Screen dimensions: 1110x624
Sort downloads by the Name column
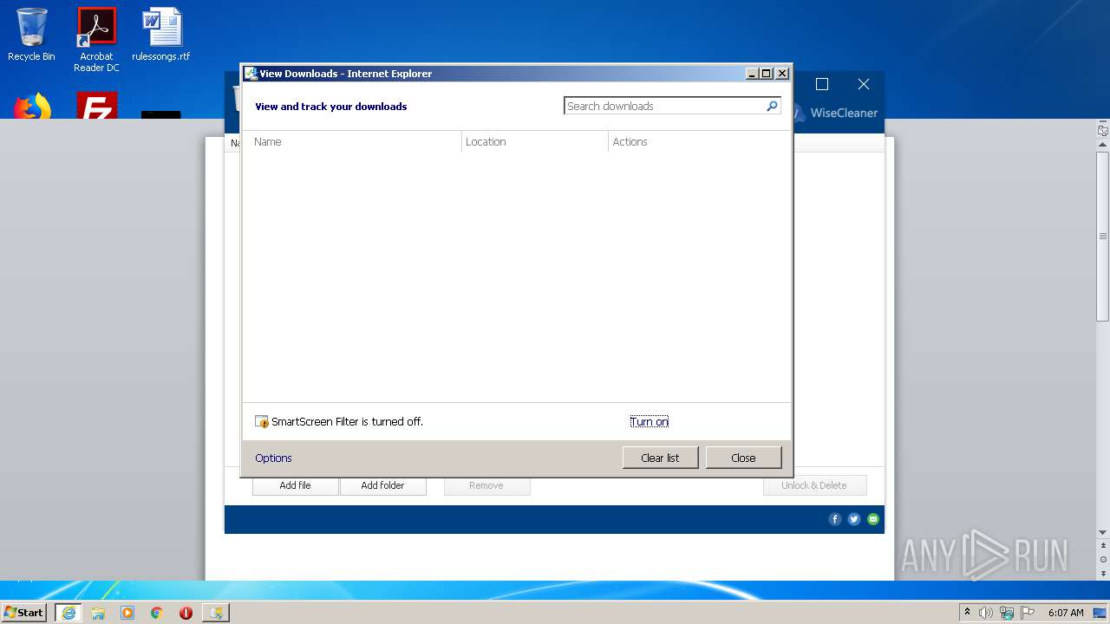[352, 142]
